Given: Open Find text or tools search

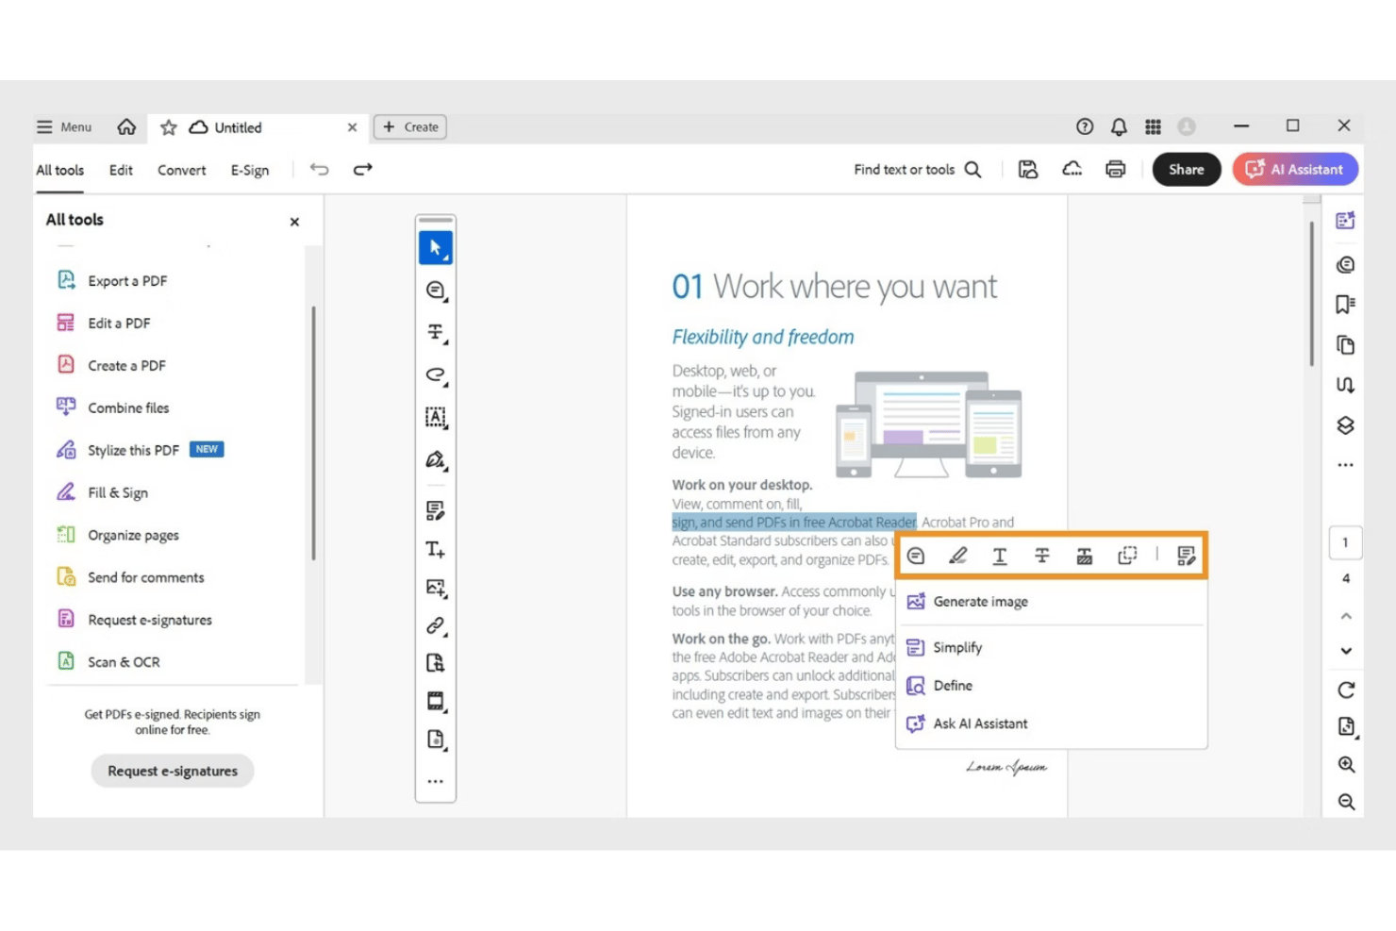Looking at the screenshot, I should click(917, 170).
